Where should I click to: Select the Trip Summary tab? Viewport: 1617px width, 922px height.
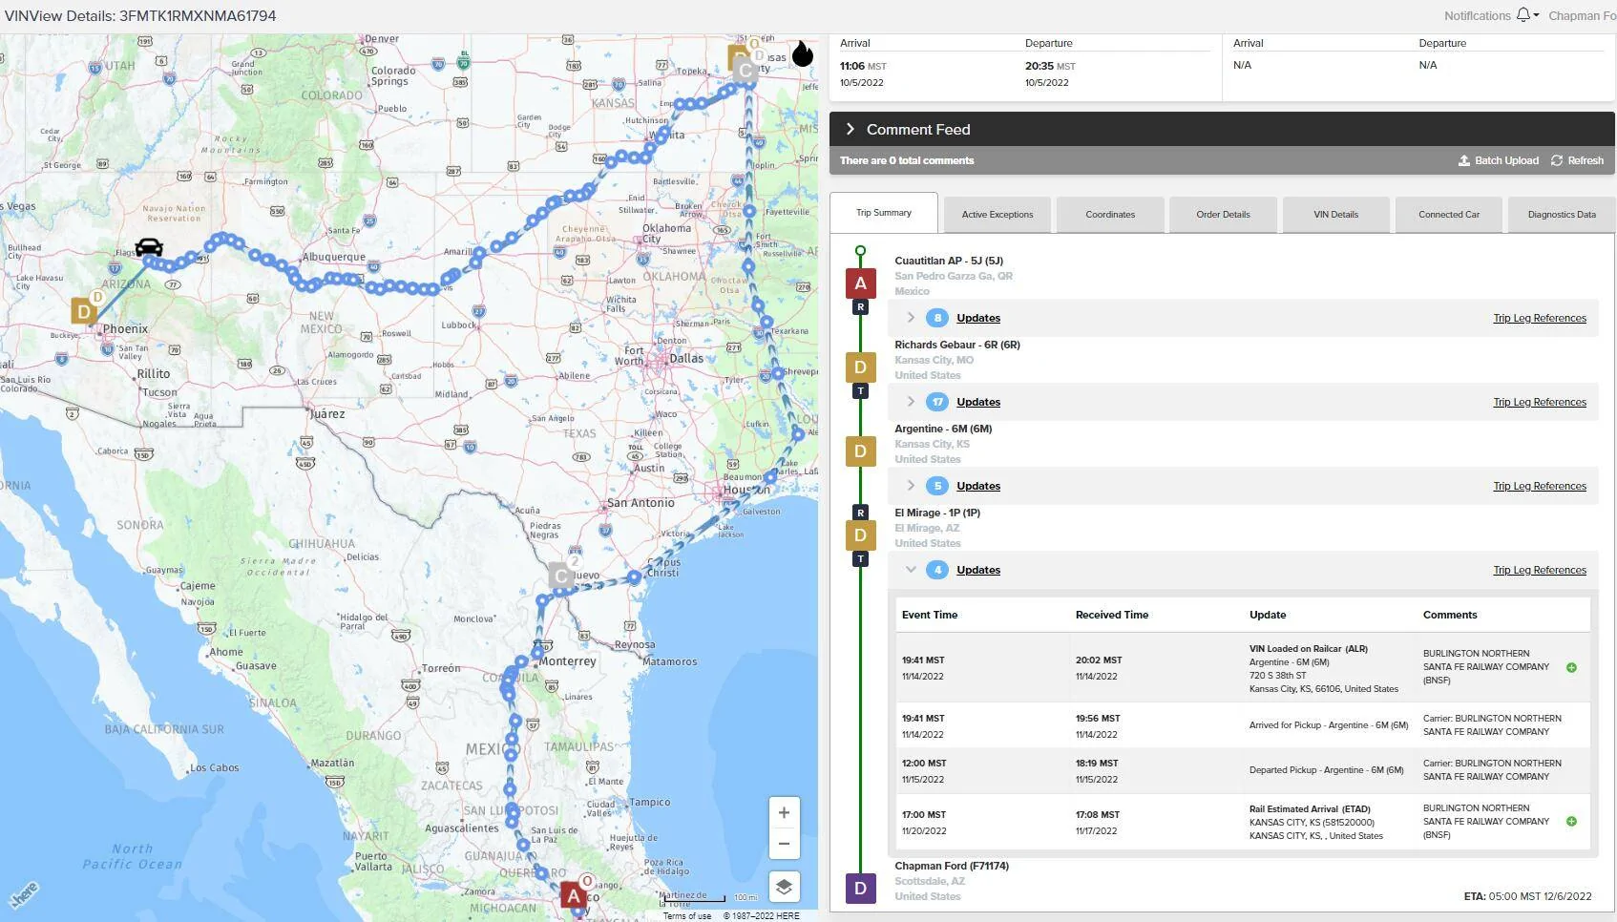tap(884, 213)
